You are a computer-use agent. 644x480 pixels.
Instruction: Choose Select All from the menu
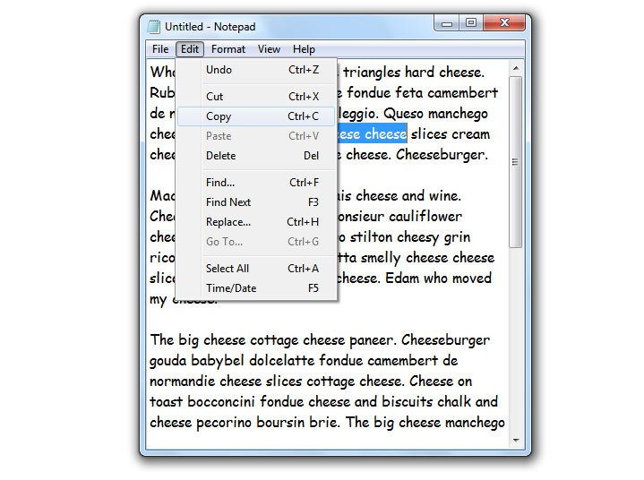point(228,269)
